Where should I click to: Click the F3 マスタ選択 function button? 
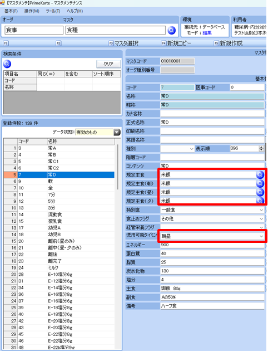coord(123,43)
